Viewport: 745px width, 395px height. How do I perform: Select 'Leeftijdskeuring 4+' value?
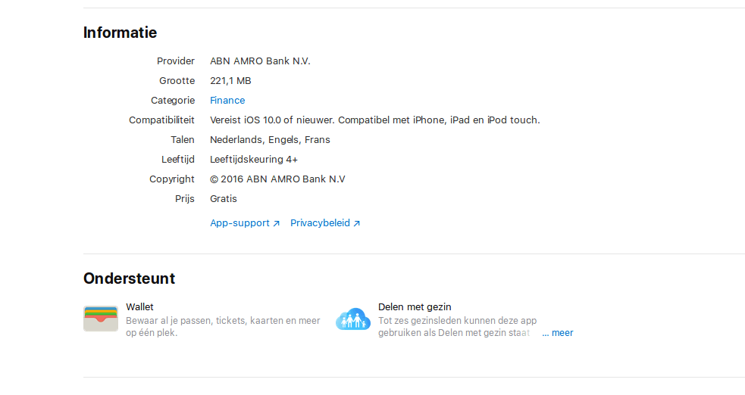pos(254,160)
